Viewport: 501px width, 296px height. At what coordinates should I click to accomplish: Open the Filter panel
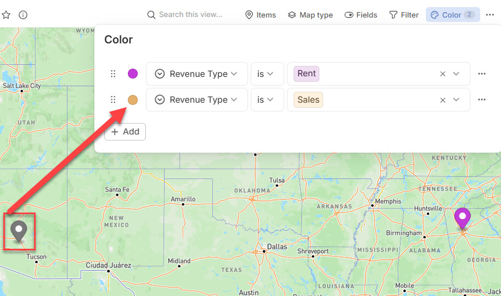404,15
